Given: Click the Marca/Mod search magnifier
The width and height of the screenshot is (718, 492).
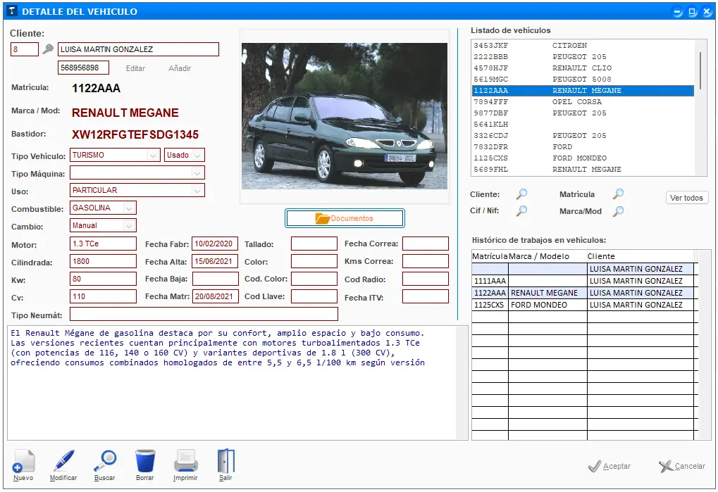Looking at the screenshot, I should 618,210.
